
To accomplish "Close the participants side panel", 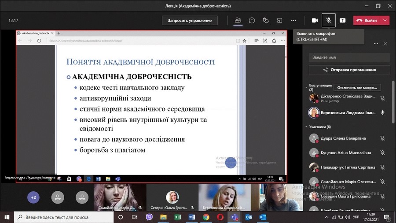I will coord(385,44).
